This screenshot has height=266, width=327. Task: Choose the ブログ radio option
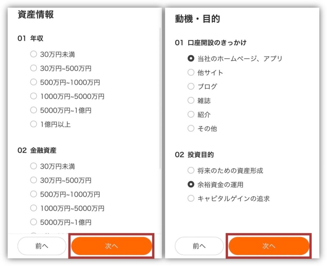click(191, 86)
